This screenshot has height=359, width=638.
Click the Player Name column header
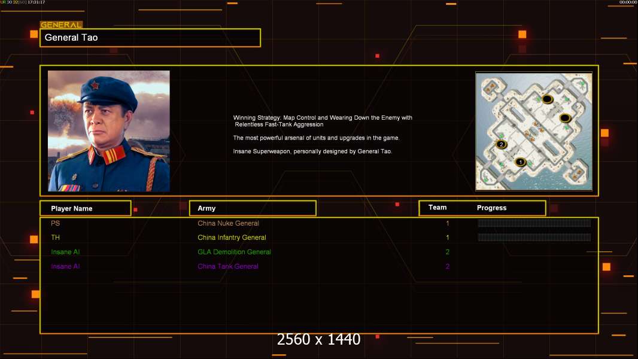click(86, 208)
